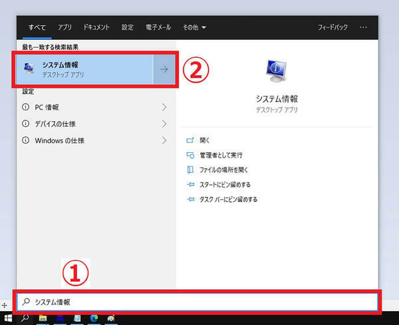Image resolution: width=399 pixels, height=325 pixels.
Task: Open the システム情報 best match result
Action: pos(84,69)
